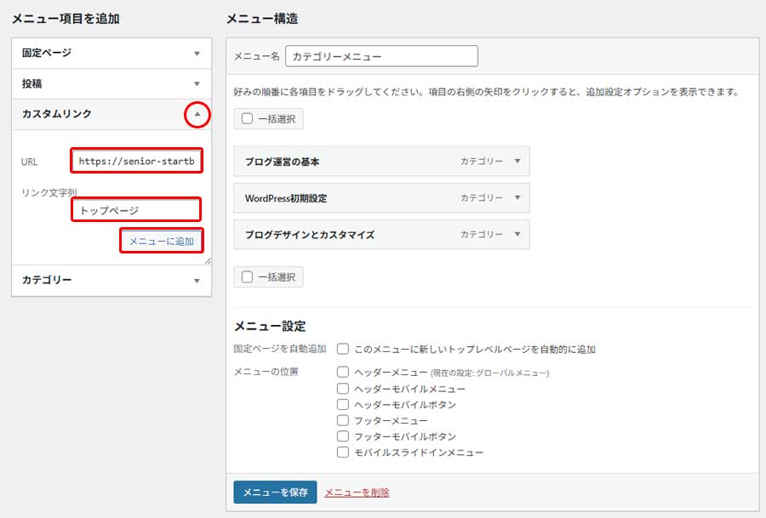Enable 固定ページを自動追加 option

tap(343, 348)
